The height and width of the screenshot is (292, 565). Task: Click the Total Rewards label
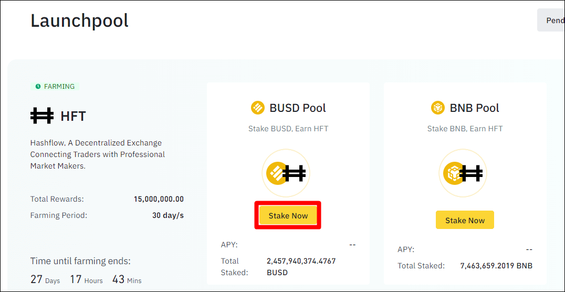pyautogui.click(x=57, y=199)
